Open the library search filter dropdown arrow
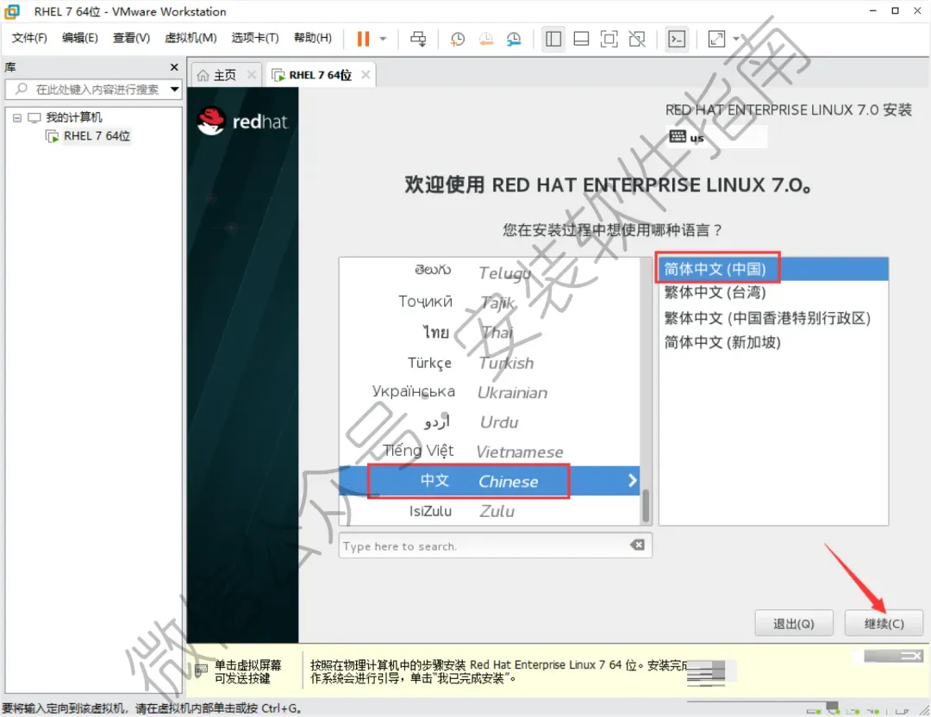 pos(174,90)
